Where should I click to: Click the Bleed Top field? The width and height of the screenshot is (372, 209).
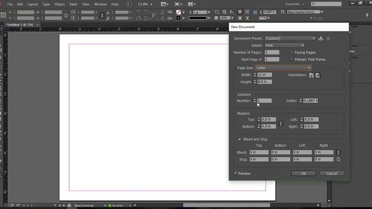pos(259,152)
